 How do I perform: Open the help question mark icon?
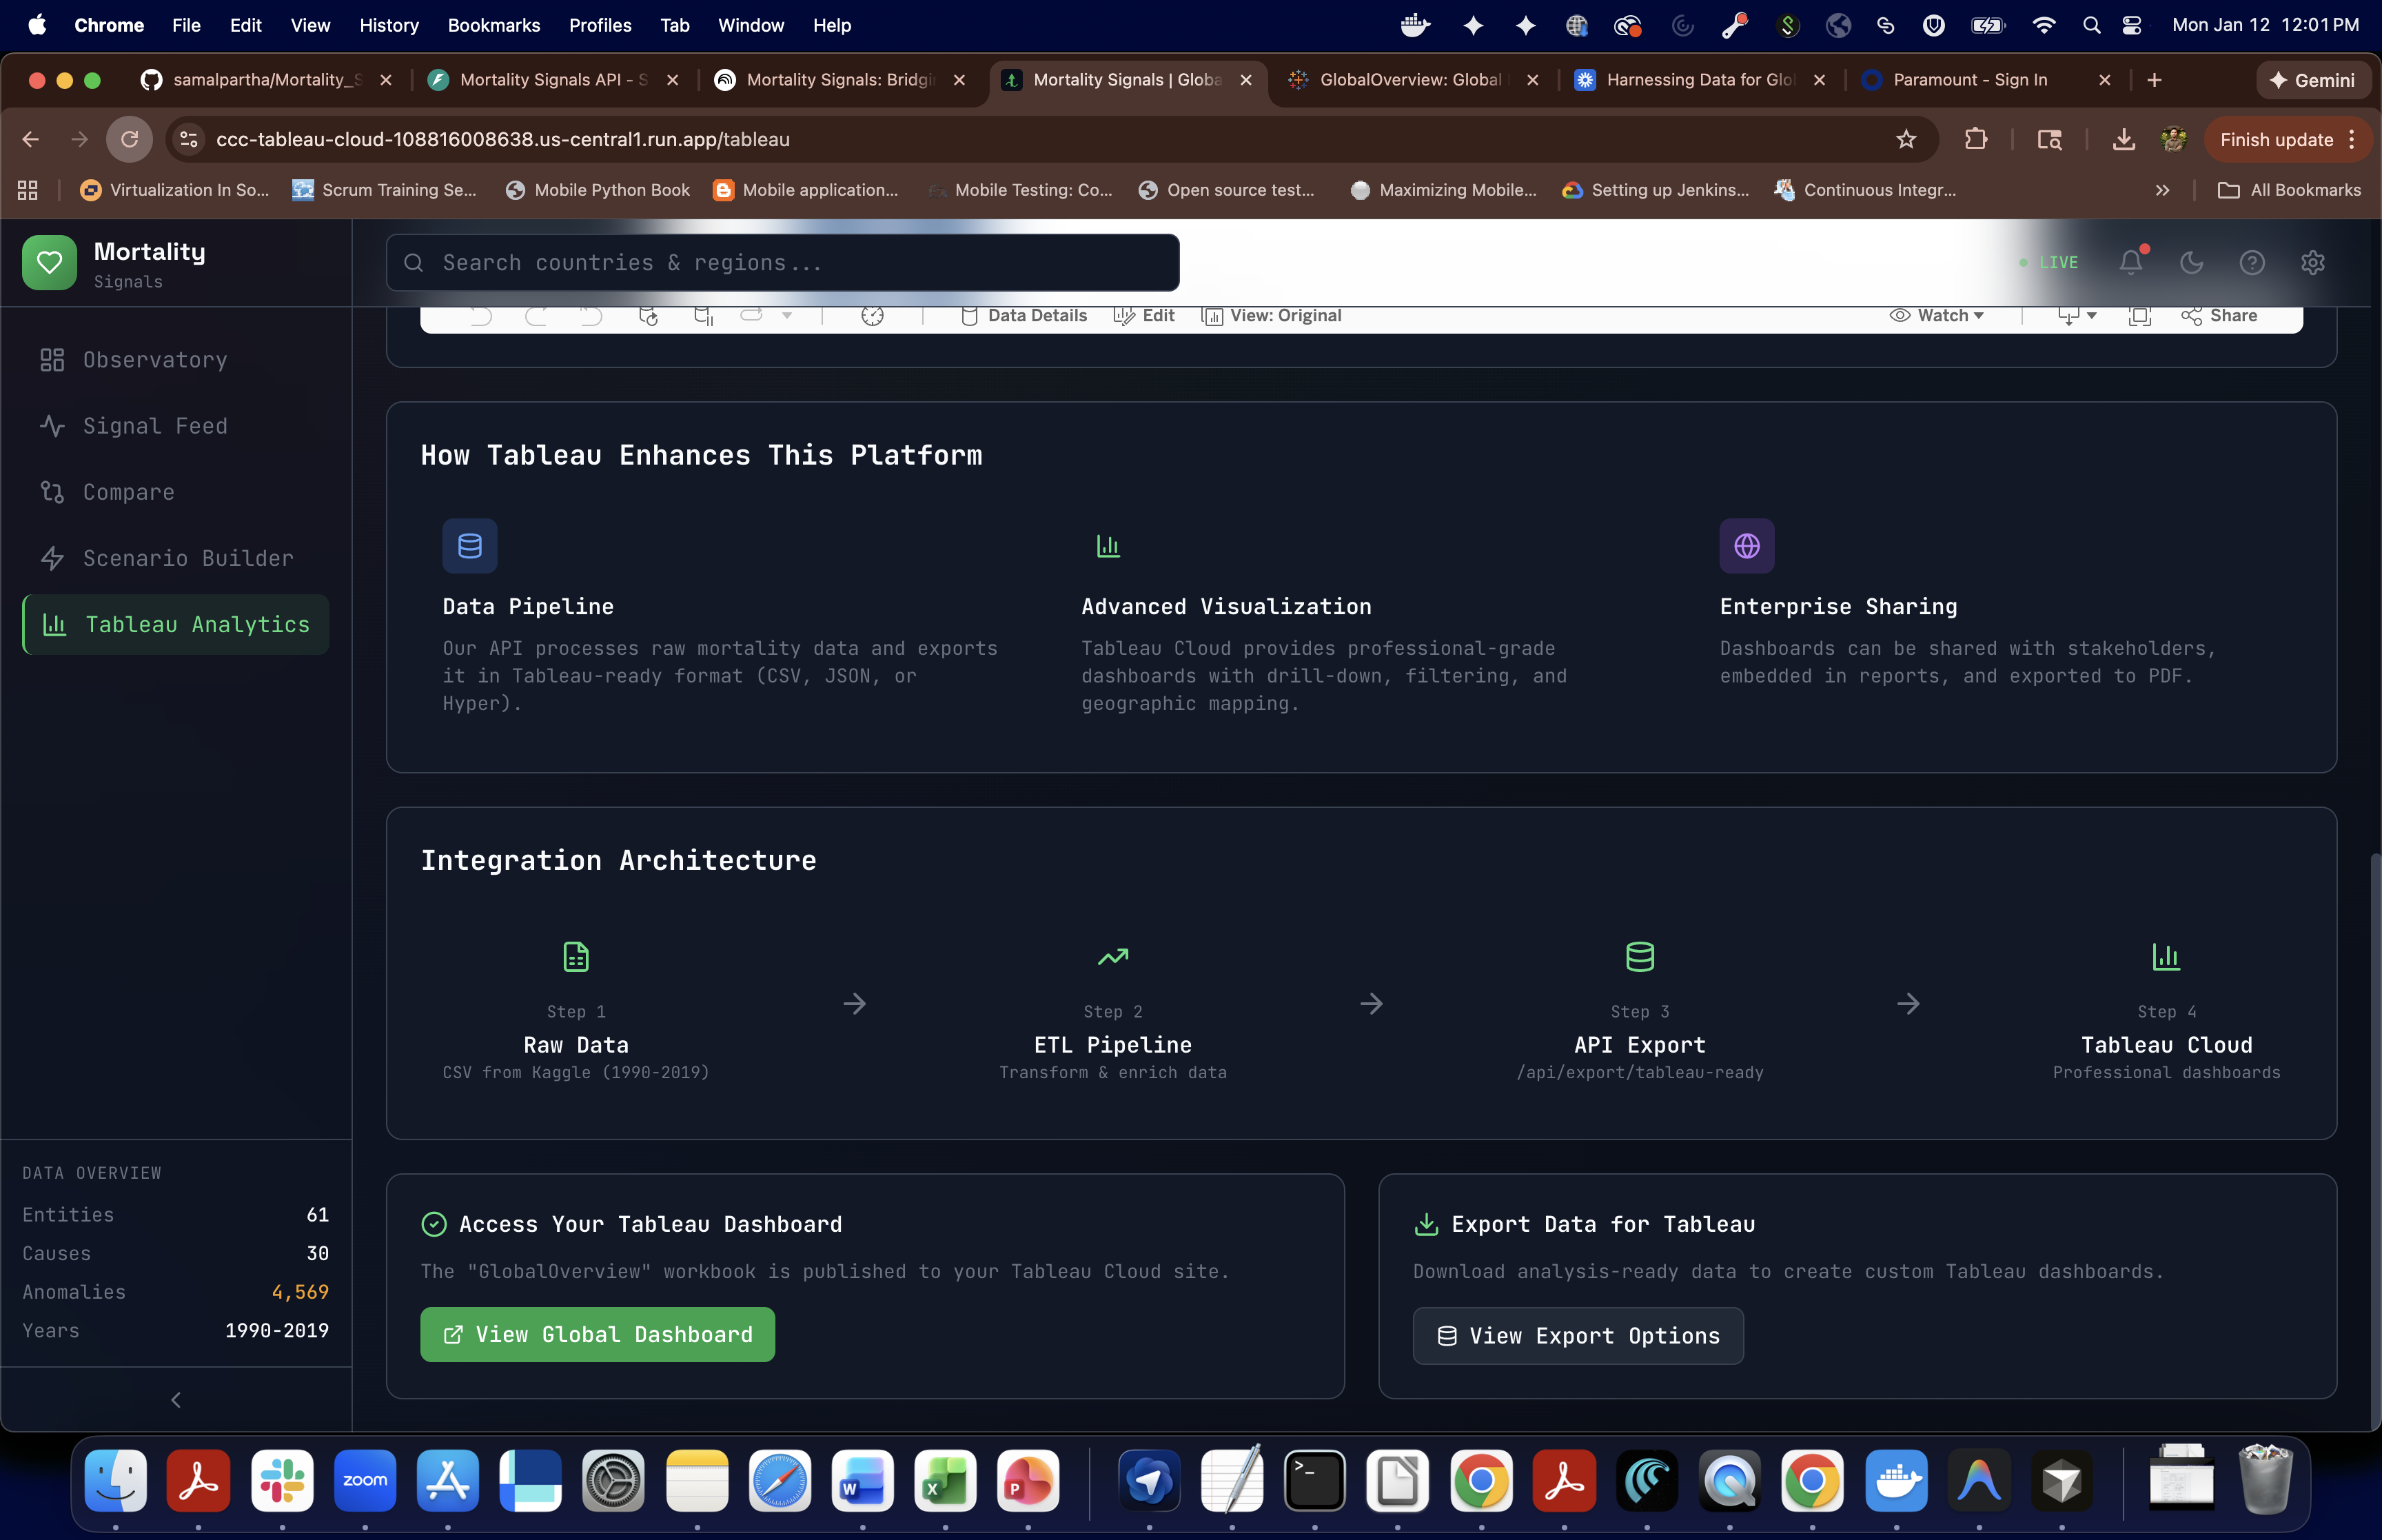(2251, 262)
